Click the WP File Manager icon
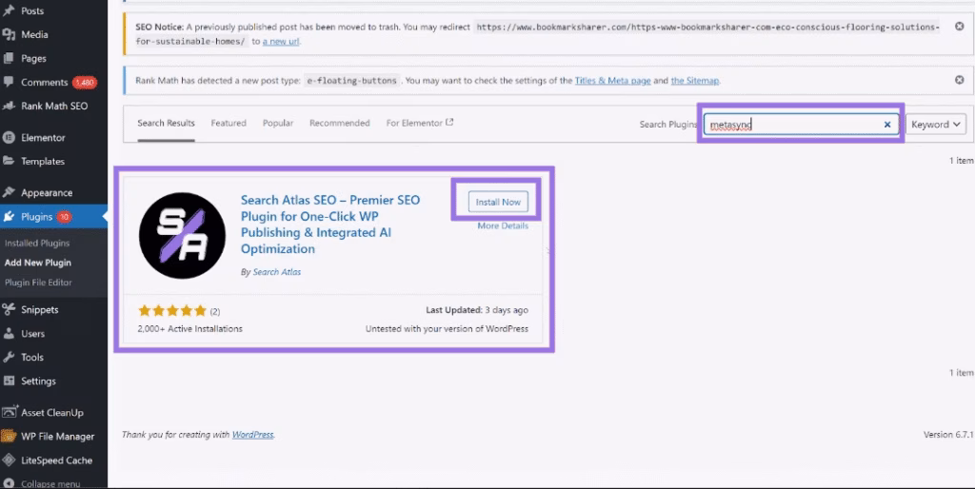The image size is (975, 489). (10, 437)
